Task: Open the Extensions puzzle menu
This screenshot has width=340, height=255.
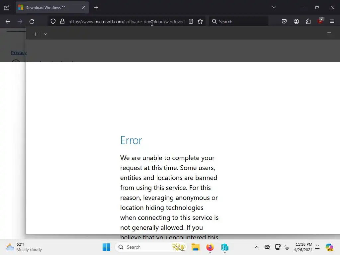Action: [x=308, y=21]
